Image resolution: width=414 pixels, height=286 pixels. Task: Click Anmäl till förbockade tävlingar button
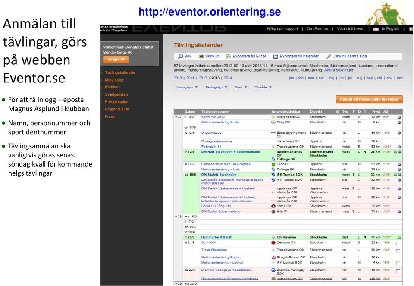point(369,99)
